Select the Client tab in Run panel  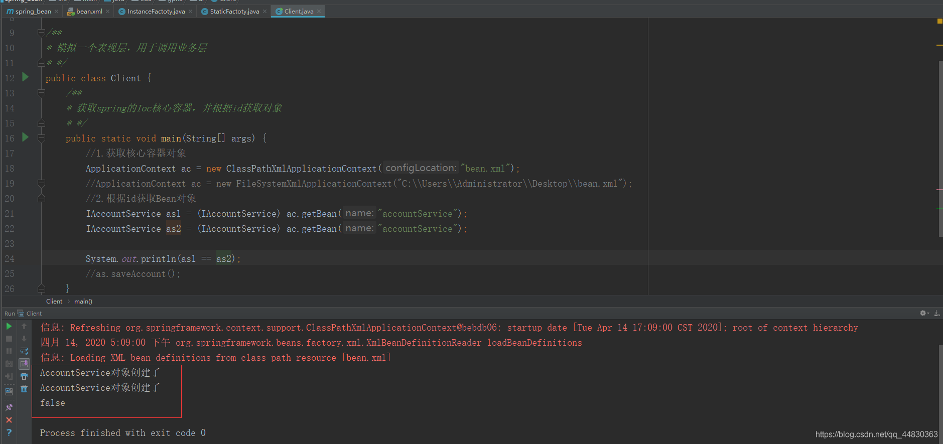pyautogui.click(x=34, y=314)
